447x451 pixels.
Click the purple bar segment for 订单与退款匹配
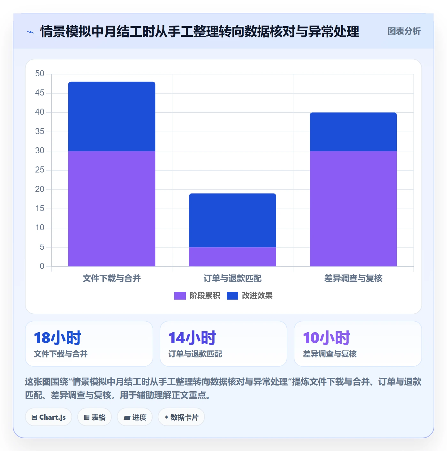tap(232, 257)
